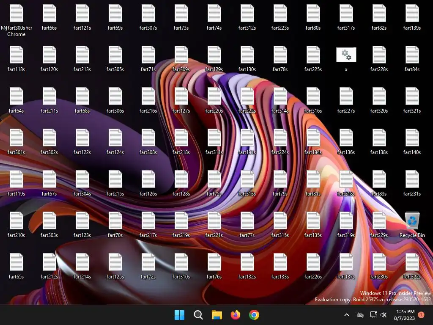Open the Windows Start menu
Viewport: 433px width, 325px height.
point(179,315)
